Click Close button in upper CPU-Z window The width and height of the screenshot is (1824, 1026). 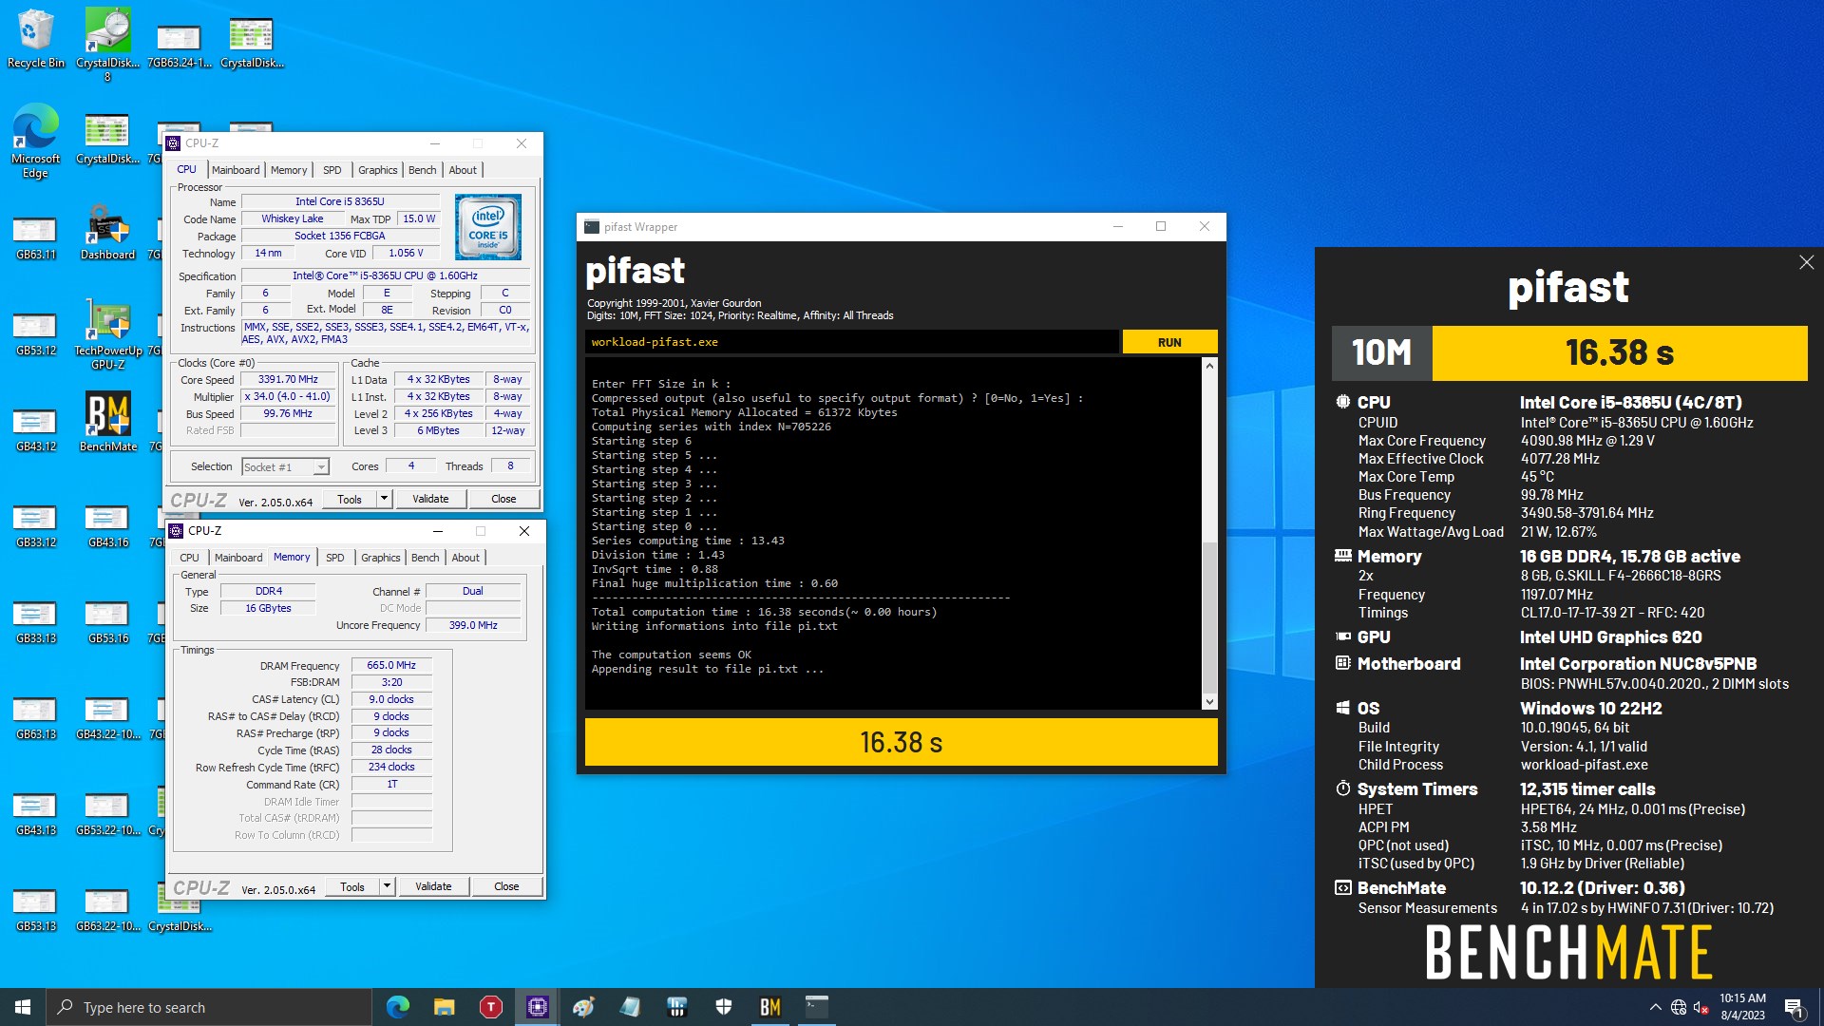click(503, 499)
